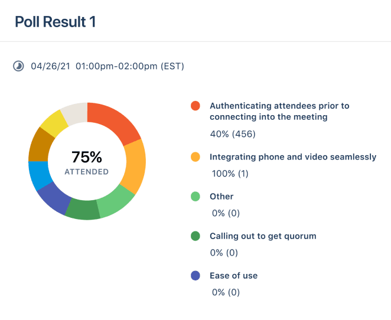The image size is (391, 320).
Task: Click the yellow-orange dot for Integrating phone and video
Action: (195, 157)
